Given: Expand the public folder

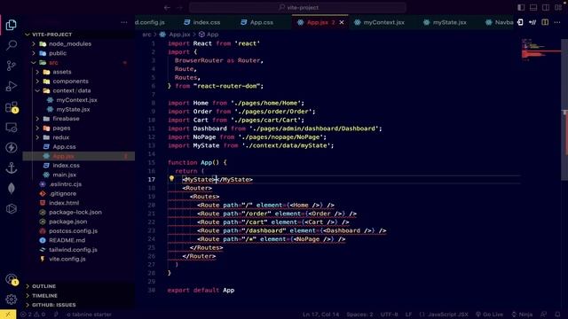Looking at the screenshot, I should click(x=34, y=53).
